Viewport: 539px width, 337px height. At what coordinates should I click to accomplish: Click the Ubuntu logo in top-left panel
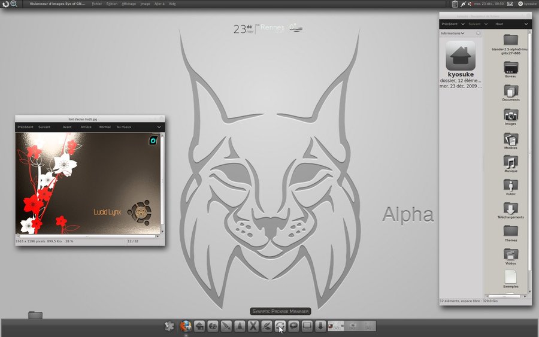5,4
